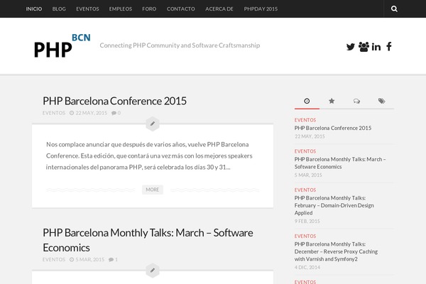
Task: Click tagline Connecting PHP Community and Software Craftsmanship
Action: click(x=180, y=45)
